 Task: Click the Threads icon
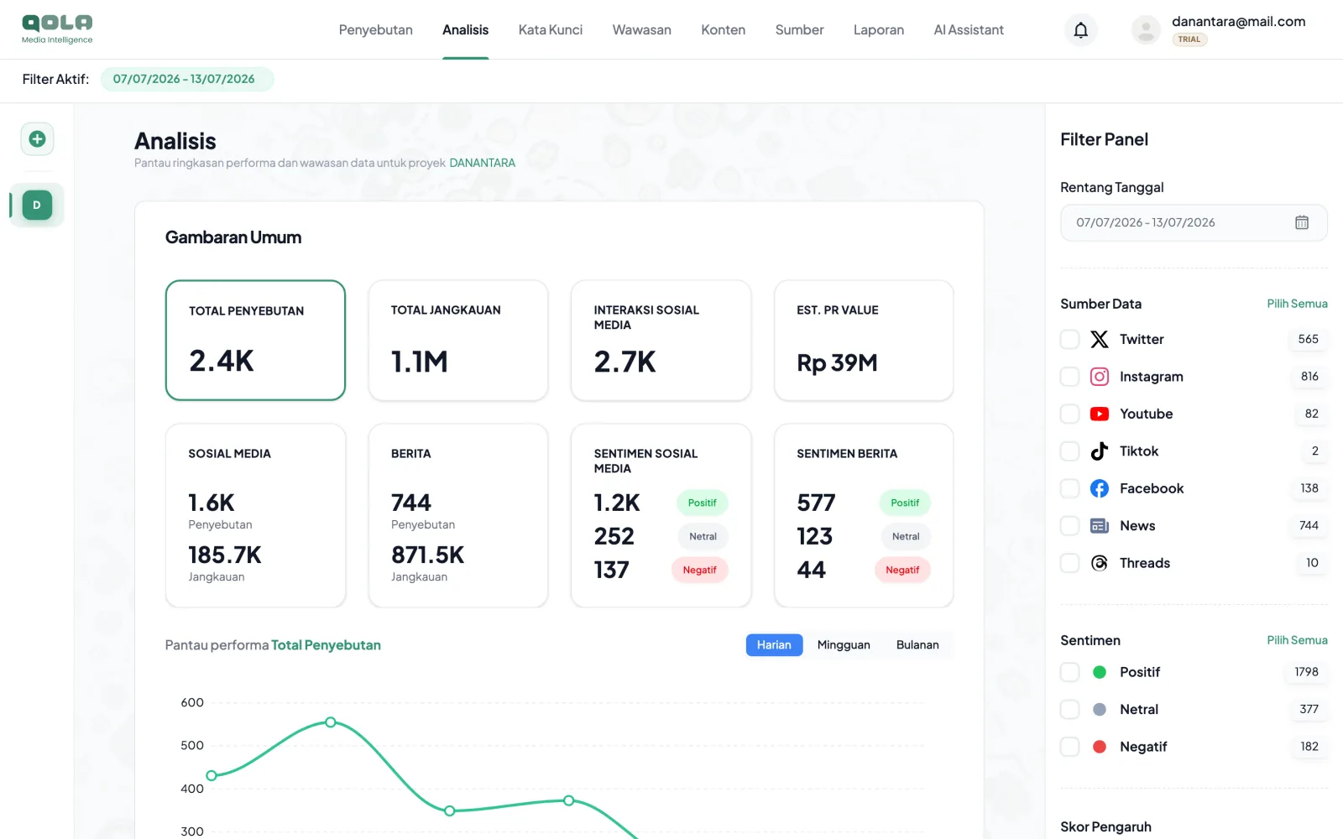1100,563
